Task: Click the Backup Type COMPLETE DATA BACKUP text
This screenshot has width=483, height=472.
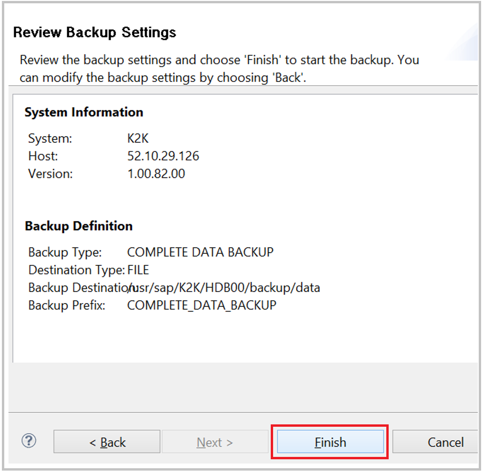Action: click(200, 252)
